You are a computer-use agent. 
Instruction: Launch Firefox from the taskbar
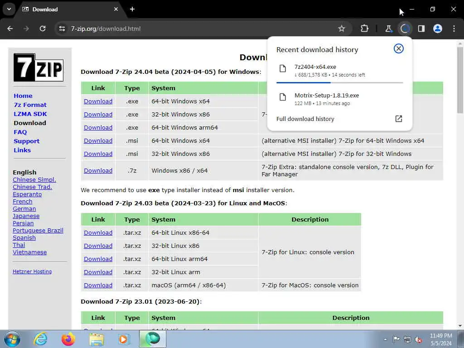(68, 339)
